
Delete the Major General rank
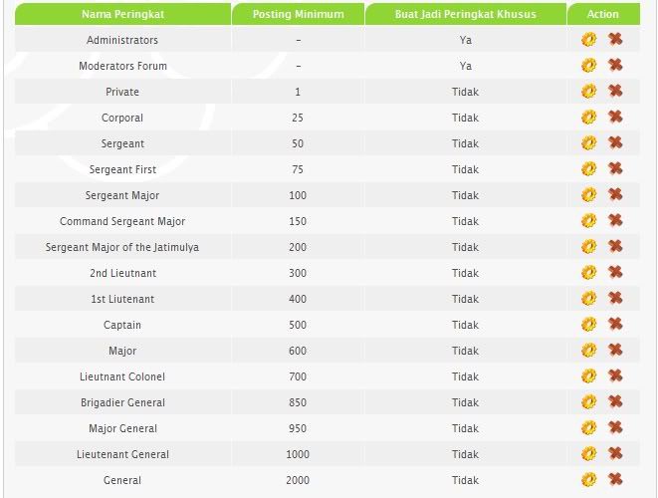coord(615,428)
